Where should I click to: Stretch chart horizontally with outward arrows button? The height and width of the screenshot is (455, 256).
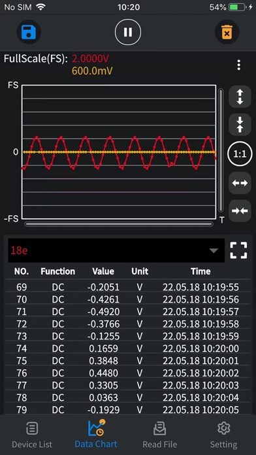(240, 183)
